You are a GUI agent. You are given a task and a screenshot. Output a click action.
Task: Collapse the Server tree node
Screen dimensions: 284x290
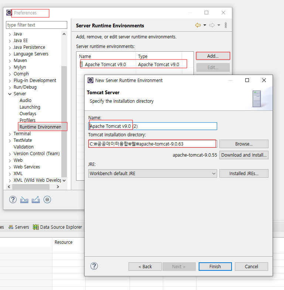click(x=10, y=94)
